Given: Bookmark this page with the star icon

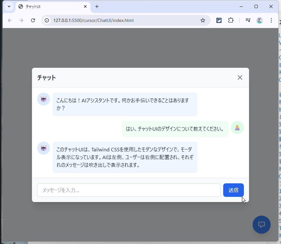Looking at the screenshot, I should [x=203, y=20].
